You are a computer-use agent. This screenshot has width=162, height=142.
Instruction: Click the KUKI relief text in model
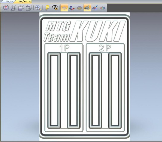(x=97, y=31)
